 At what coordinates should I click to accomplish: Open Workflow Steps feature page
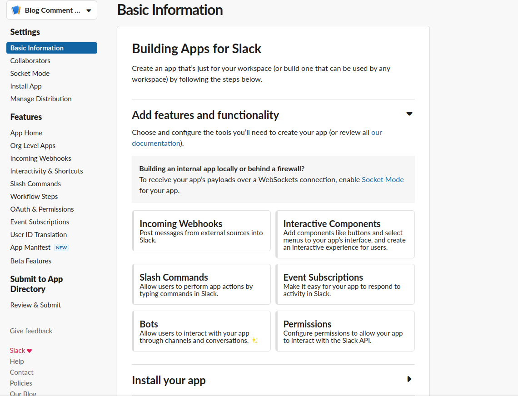pyautogui.click(x=34, y=197)
